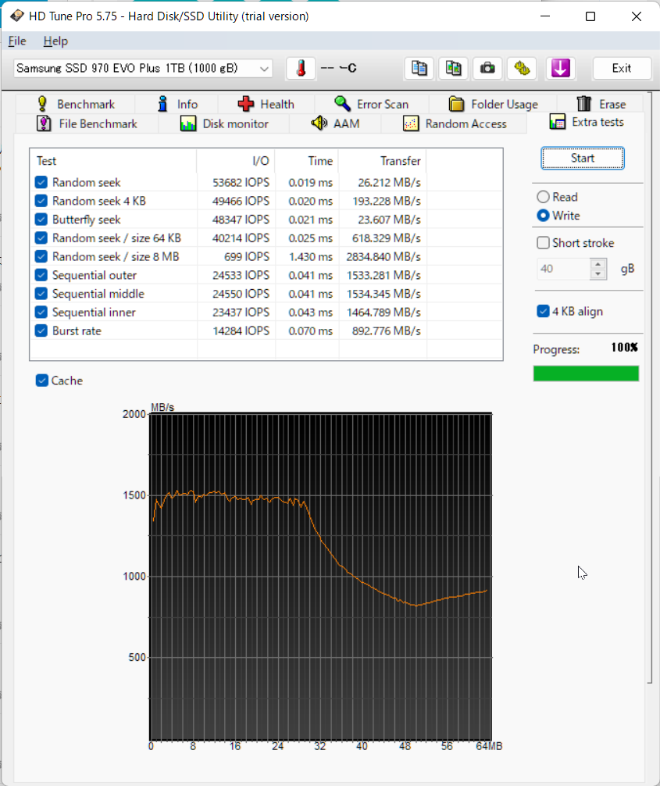660x786 pixels.
Task: Open the Disk monitor tab
Action: [x=224, y=123]
